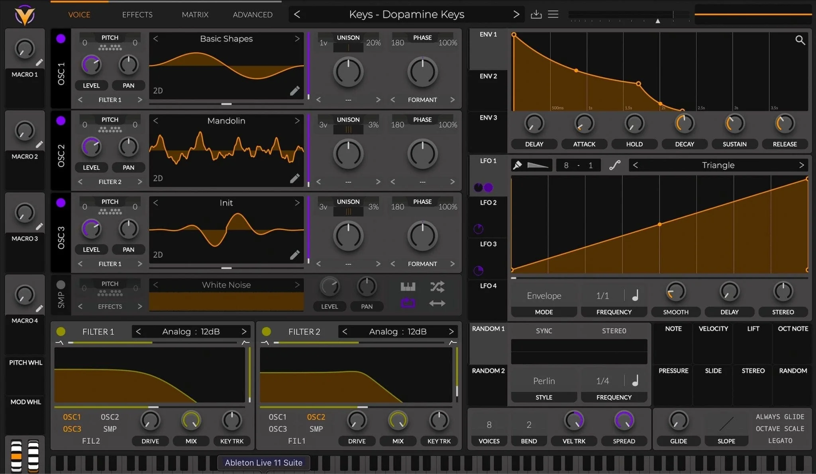Click LFO 3 modulation indicator circle
Image resolution: width=816 pixels, height=474 pixels.
tap(478, 271)
